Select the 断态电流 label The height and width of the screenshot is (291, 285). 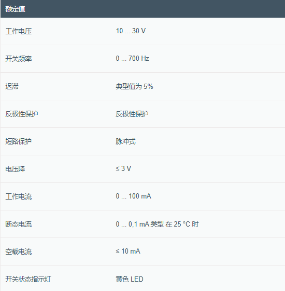[x=19, y=224]
